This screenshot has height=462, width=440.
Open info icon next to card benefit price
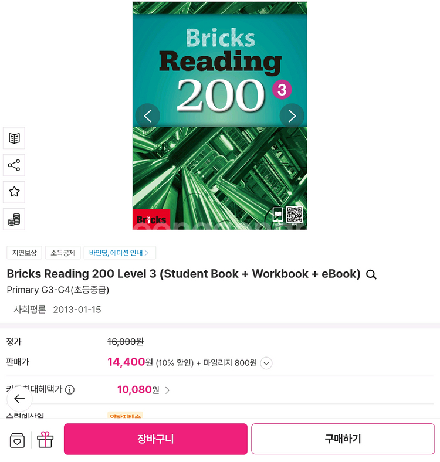click(x=70, y=390)
